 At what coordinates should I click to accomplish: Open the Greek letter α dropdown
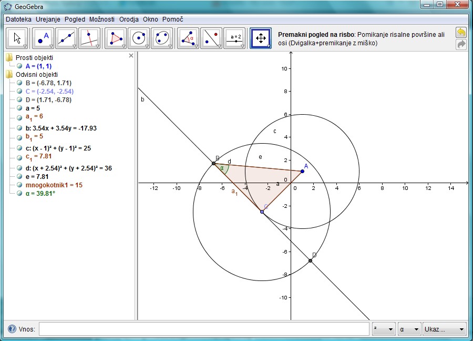tap(409, 329)
